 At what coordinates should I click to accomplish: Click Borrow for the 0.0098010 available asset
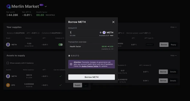163,81
